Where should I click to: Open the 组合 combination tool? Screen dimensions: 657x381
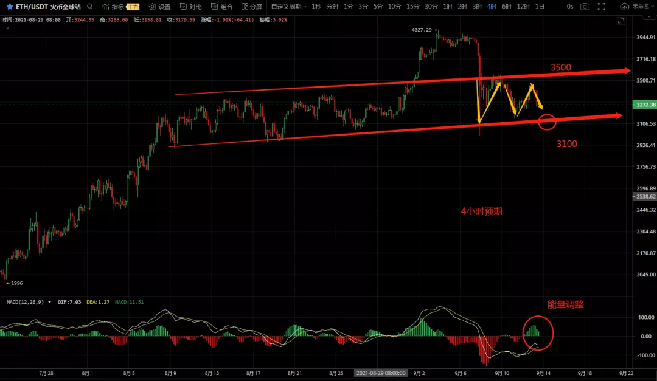click(x=221, y=7)
